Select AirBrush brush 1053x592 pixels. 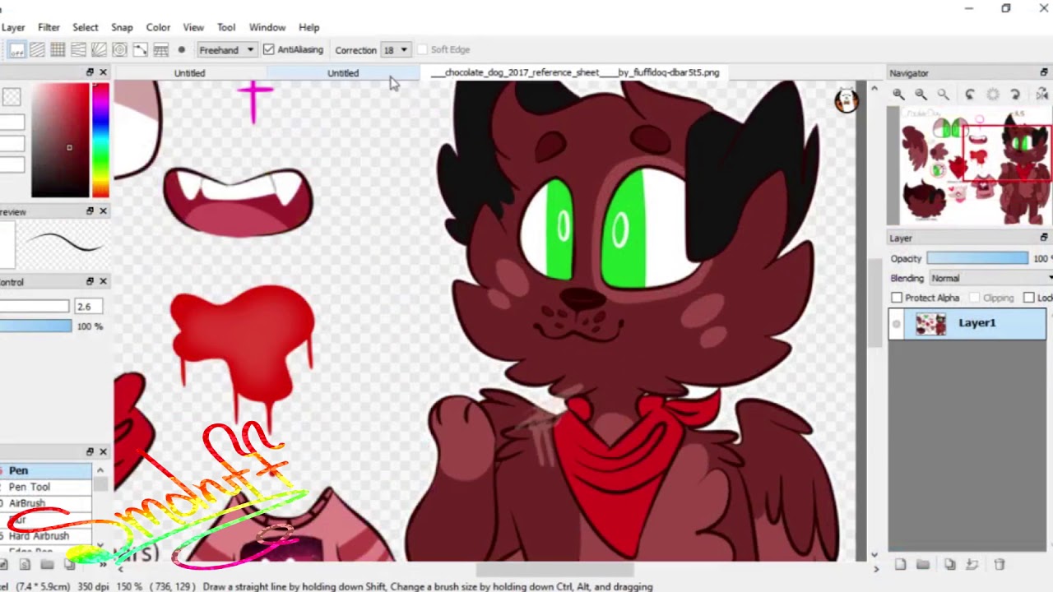coord(45,503)
